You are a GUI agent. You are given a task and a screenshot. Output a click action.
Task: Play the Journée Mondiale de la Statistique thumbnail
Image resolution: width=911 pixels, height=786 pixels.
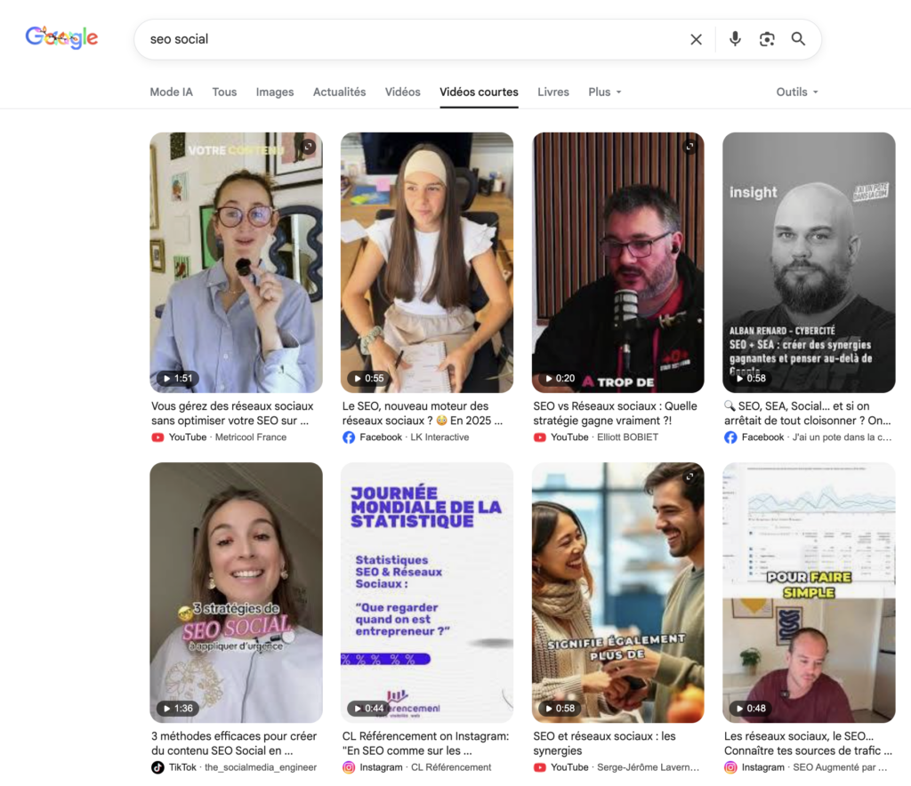point(427,592)
